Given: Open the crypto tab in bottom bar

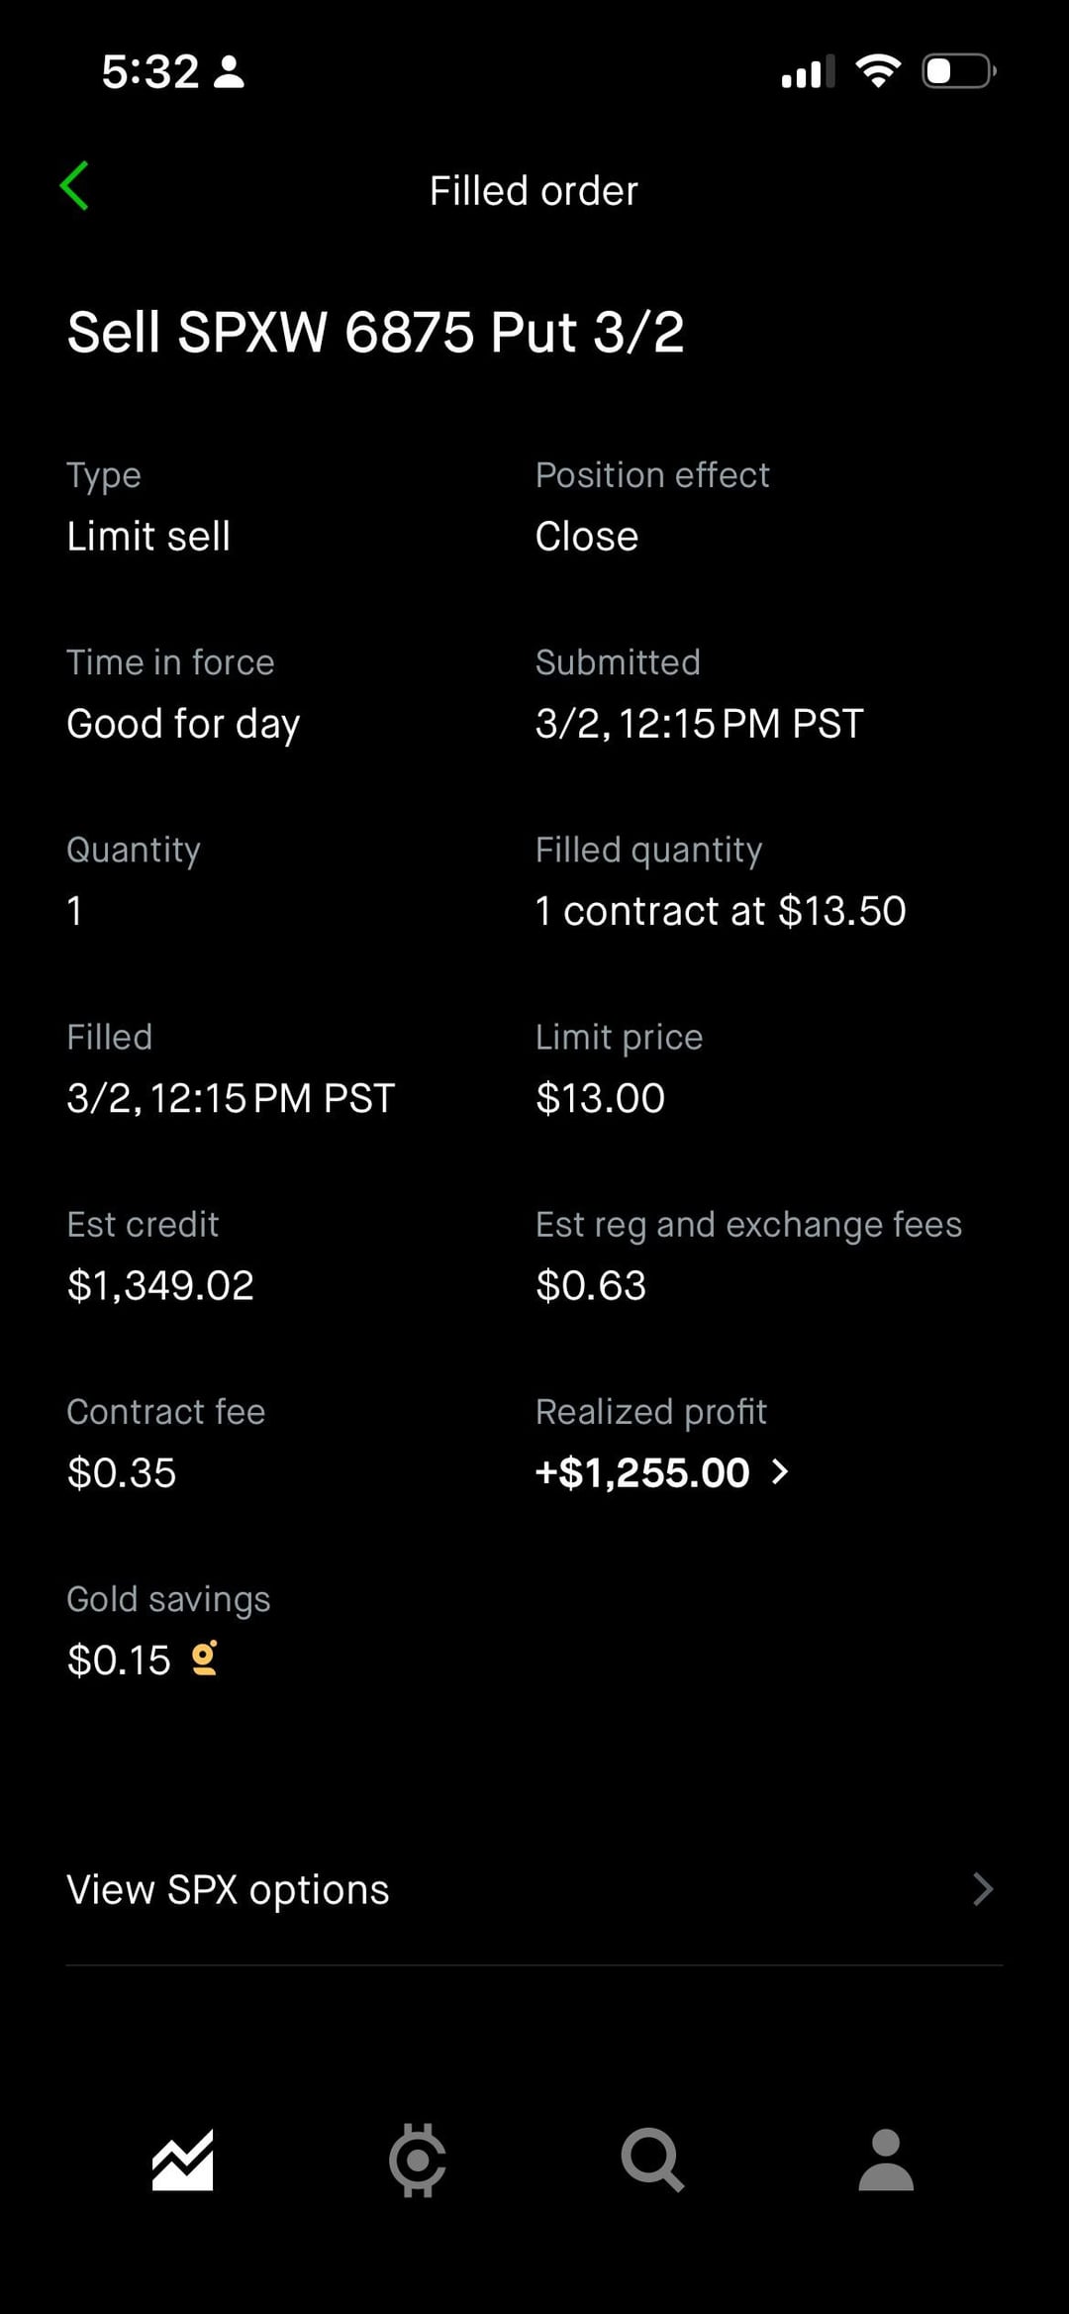Looking at the screenshot, I should (417, 2160).
